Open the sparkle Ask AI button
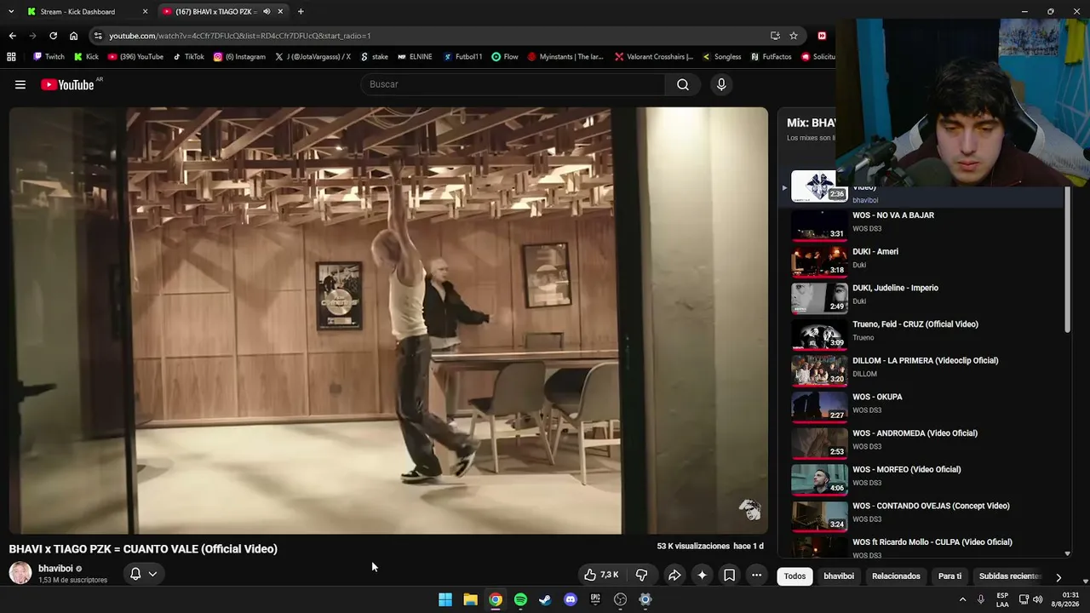Image resolution: width=1090 pixels, height=613 pixels. tap(702, 575)
